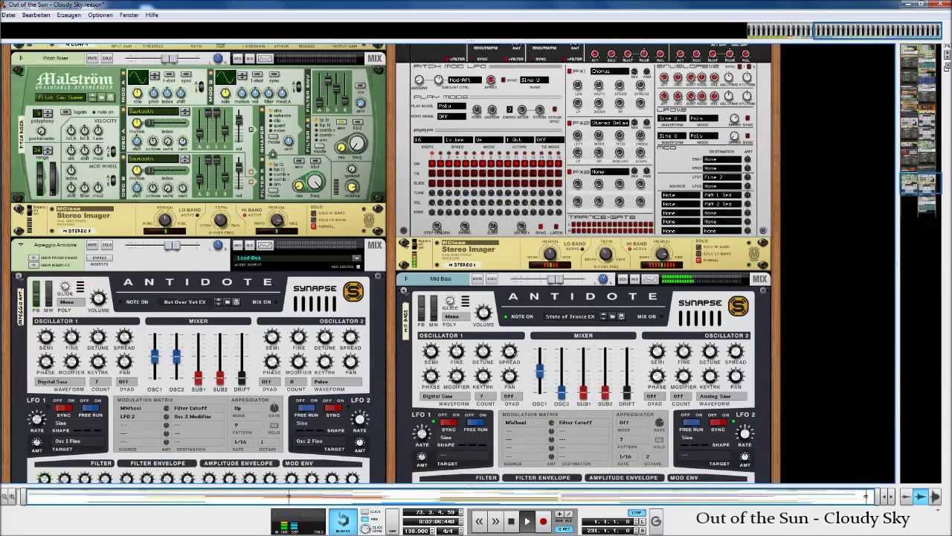Toggle LFO 1 Sync switch on left Antidote
Image resolution: width=952 pixels, height=536 pixels.
point(63,408)
